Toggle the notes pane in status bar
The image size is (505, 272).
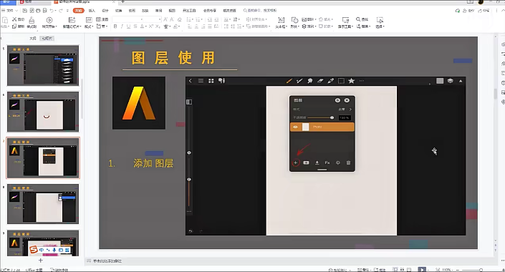click(x=363, y=270)
